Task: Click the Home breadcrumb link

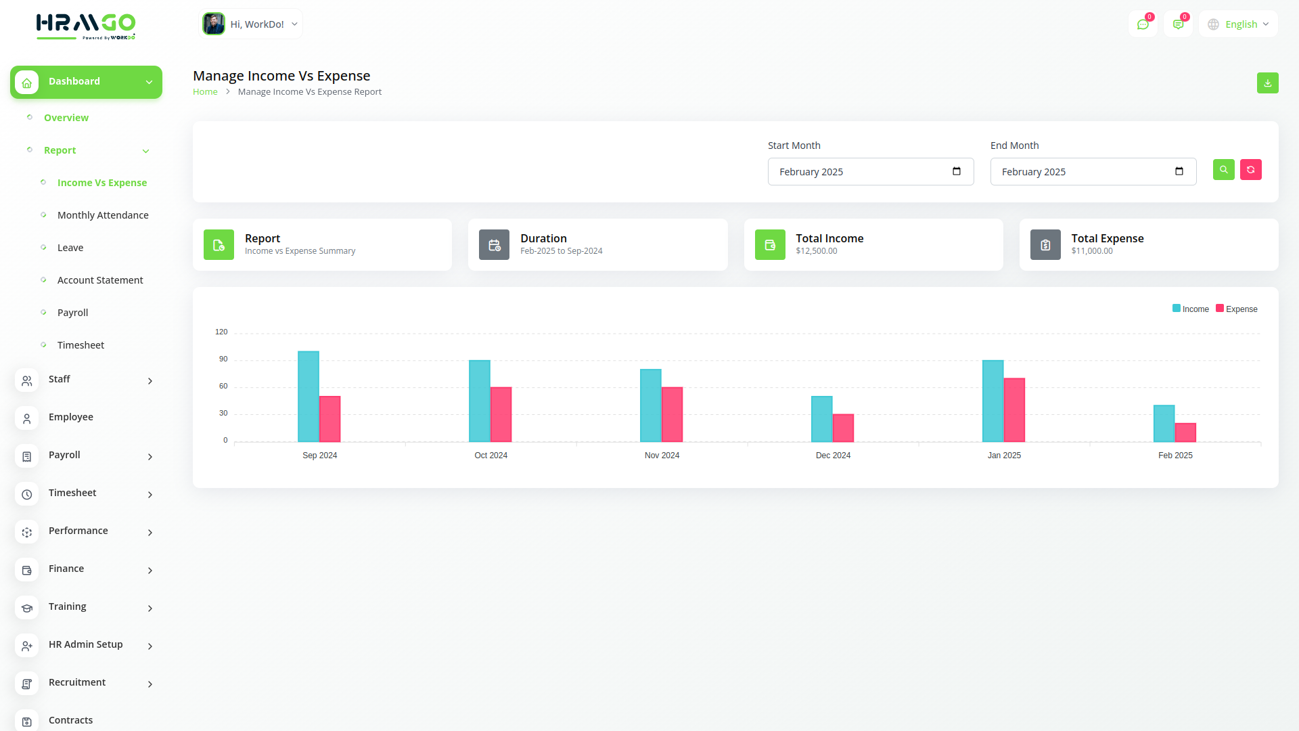Action: click(x=205, y=92)
